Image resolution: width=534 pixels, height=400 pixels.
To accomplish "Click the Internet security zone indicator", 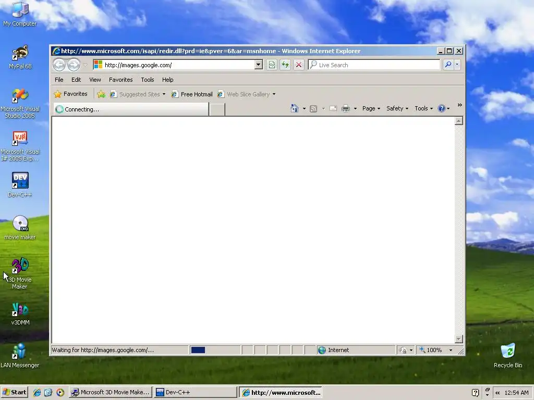I will 356,350.
